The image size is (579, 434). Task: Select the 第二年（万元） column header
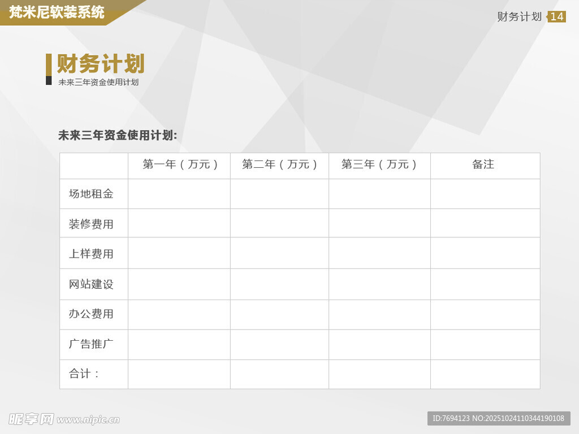click(x=279, y=164)
